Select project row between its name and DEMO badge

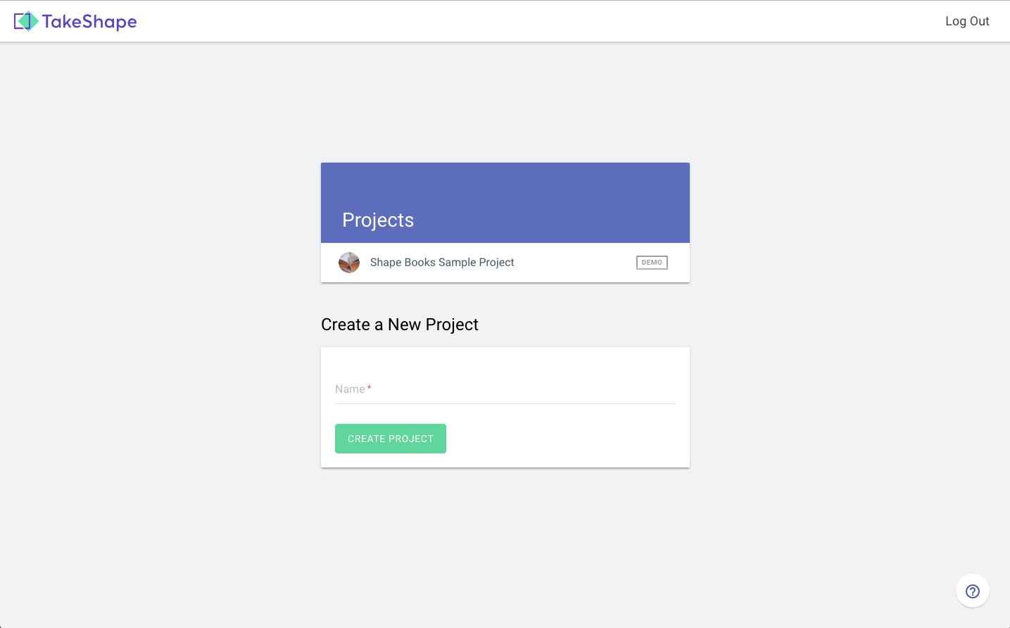(574, 263)
